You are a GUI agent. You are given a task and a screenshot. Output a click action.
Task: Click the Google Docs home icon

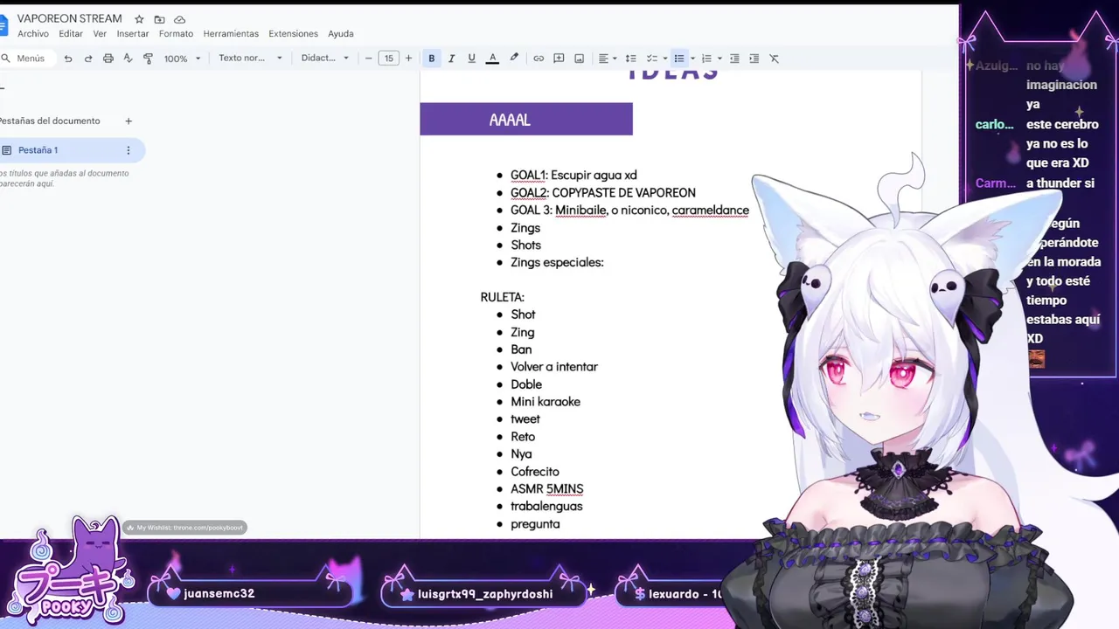3,26
